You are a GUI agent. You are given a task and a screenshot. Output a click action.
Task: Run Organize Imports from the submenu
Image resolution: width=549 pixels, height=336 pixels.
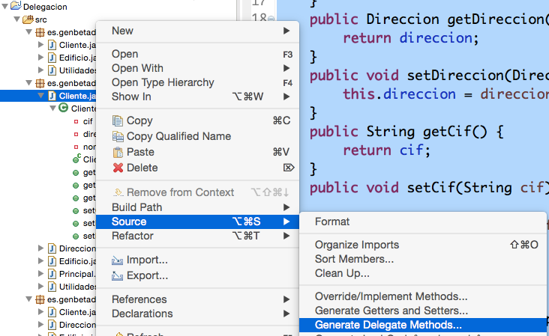pyautogui.click(x=356, y=245)
